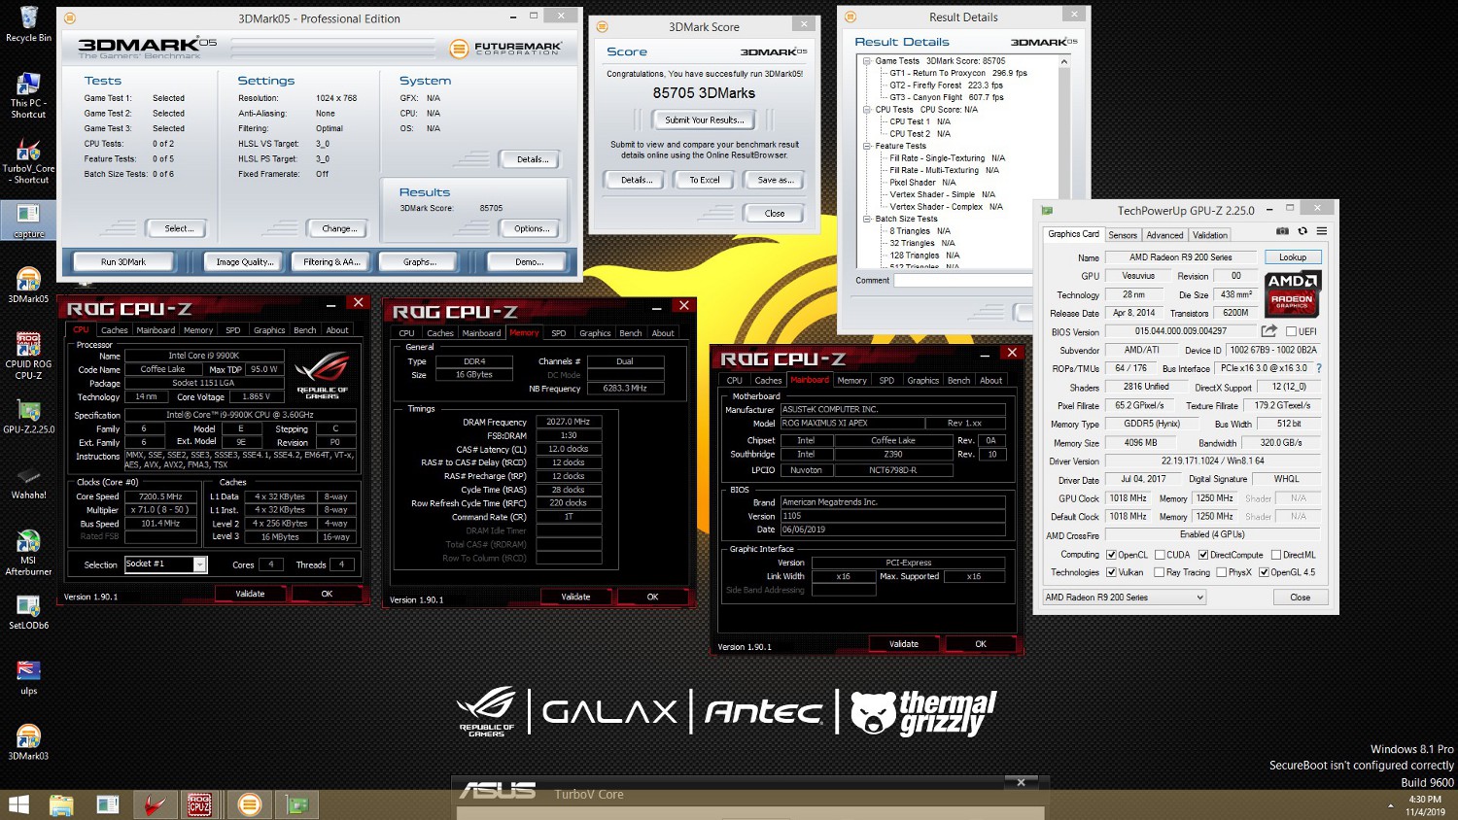Open This PC Shortcut desktop icon

[28, 95]
